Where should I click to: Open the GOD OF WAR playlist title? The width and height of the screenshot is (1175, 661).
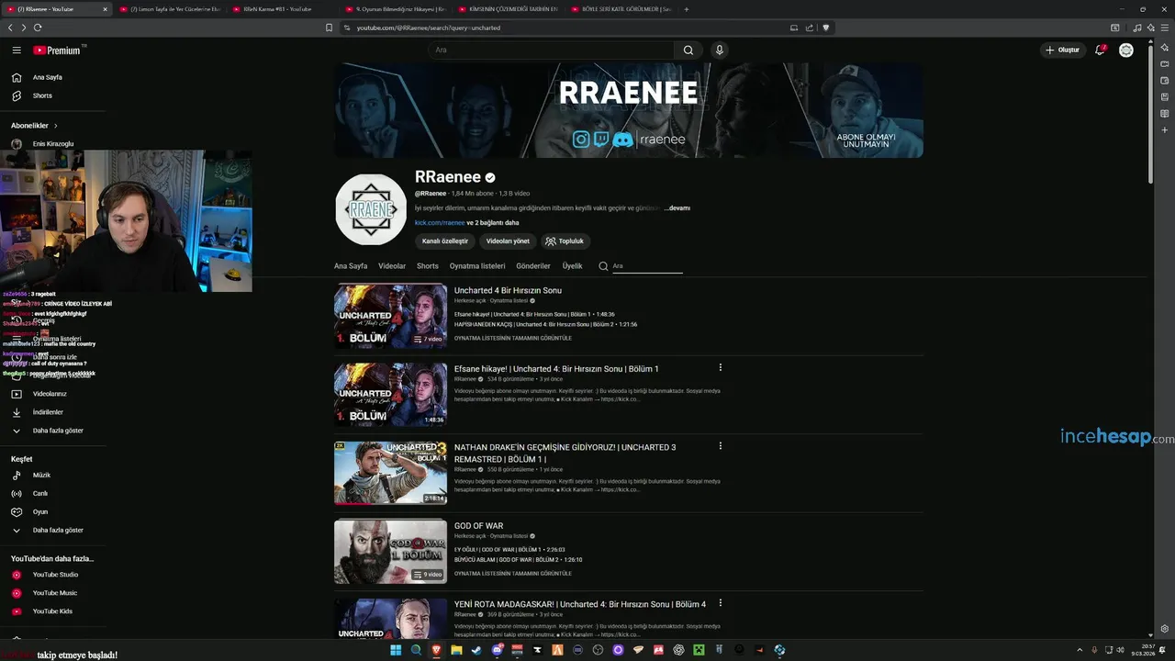point(478,526)
